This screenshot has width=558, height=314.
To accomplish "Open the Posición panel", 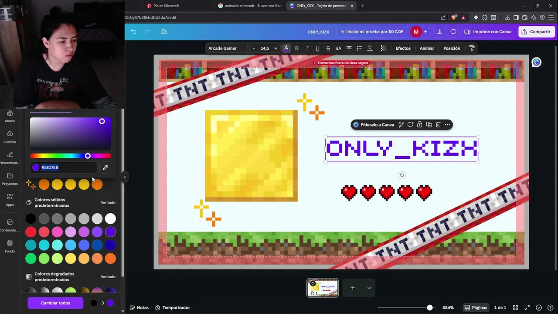I will [452, 48].
